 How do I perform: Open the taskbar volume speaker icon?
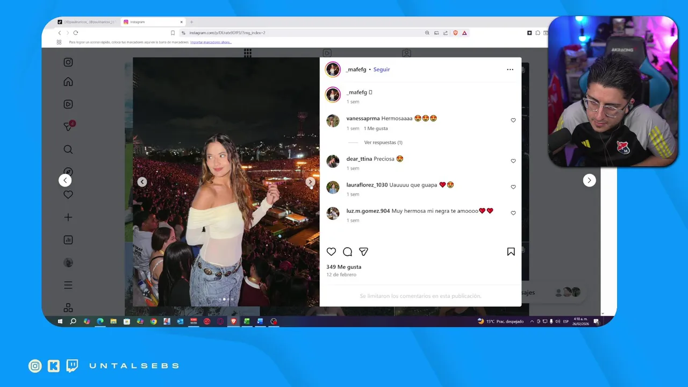point(557,321)
